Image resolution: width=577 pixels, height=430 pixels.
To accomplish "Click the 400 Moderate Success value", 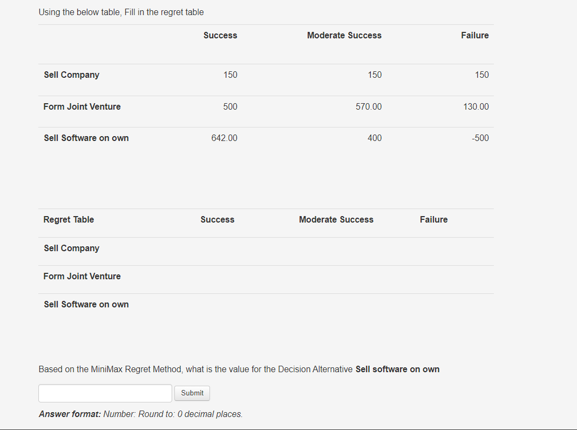I will pyautogui.click(x=375, y=138).
